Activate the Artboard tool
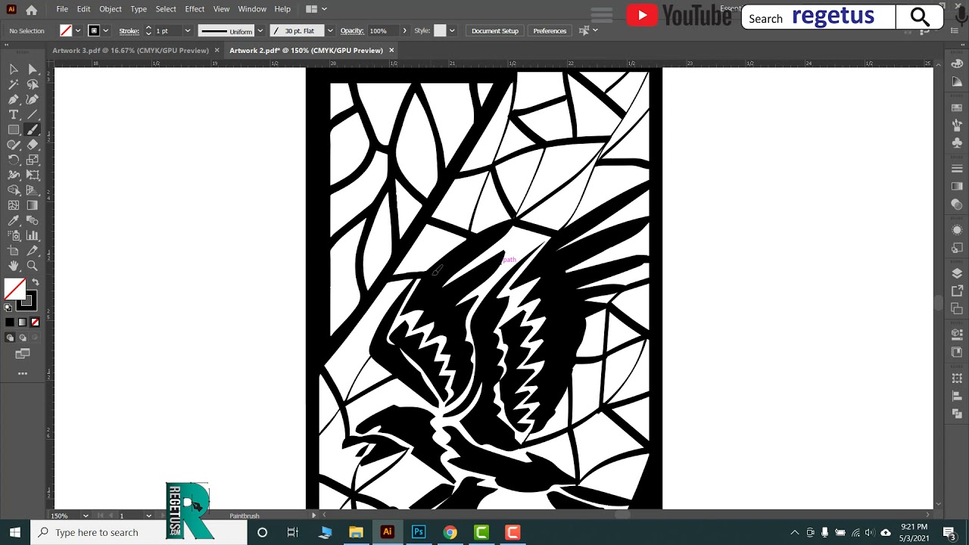969x545 pixels. tap(14, 251)
